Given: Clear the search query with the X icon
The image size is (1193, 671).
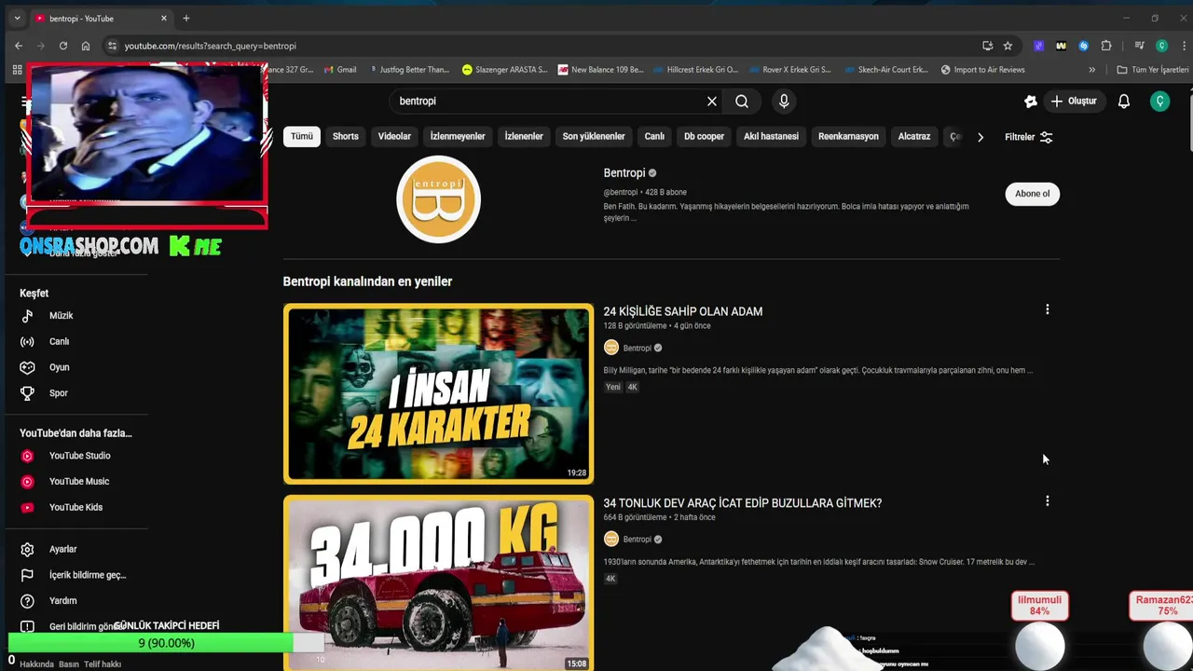Looking at the screenshot, I should (712, 101).
